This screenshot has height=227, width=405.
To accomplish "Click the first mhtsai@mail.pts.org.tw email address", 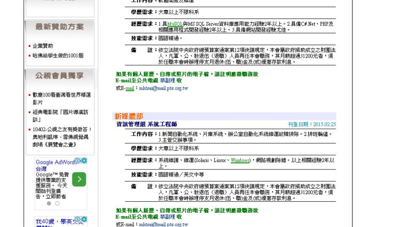I will click(x=163, y=88).
